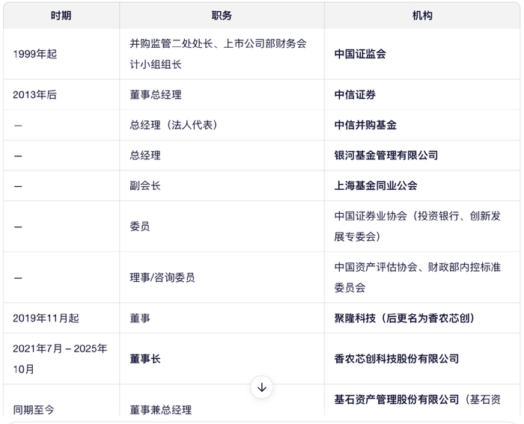Click the dash in the 中信并购基金 row
524x424 pixels.
(x=18, y=126)
